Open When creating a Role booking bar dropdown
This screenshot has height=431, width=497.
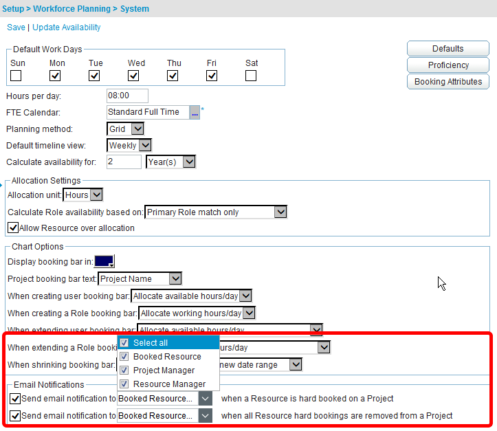[x=197, y=313]
